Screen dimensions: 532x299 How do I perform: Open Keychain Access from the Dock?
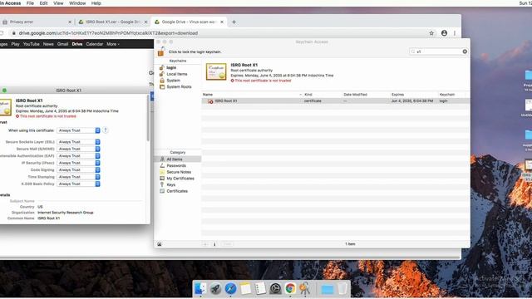305,289
